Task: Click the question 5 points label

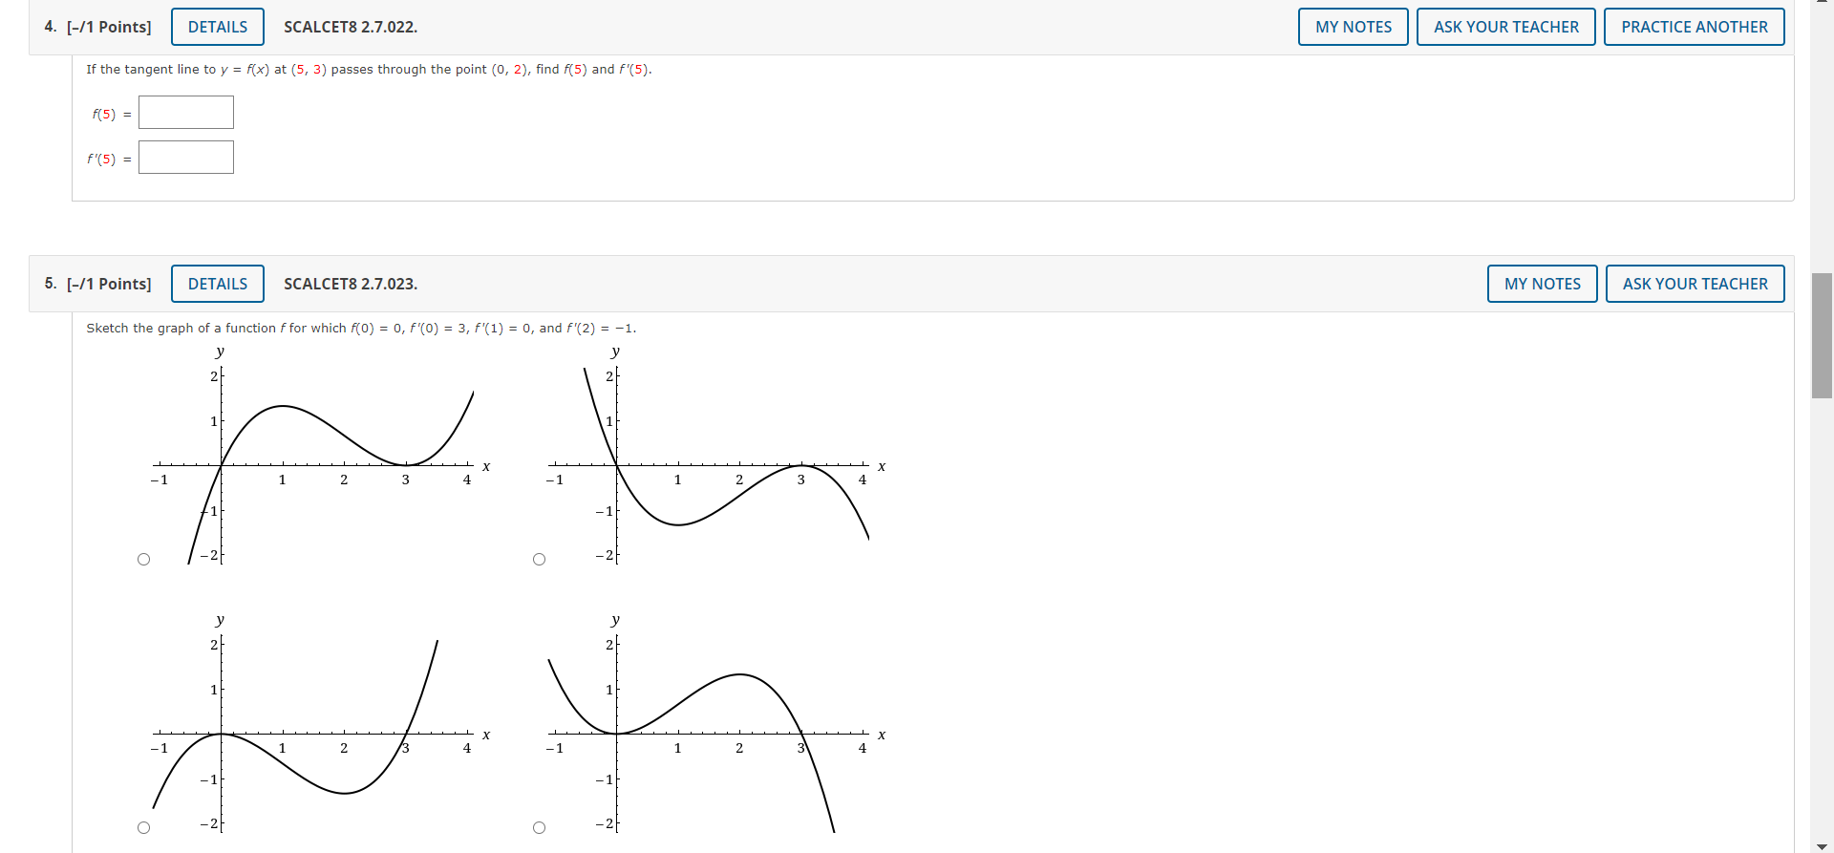Action: [108, 283]
